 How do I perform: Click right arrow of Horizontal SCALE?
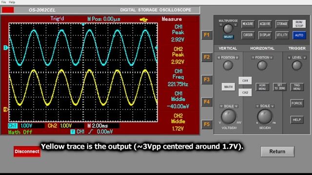coord(273,106)
